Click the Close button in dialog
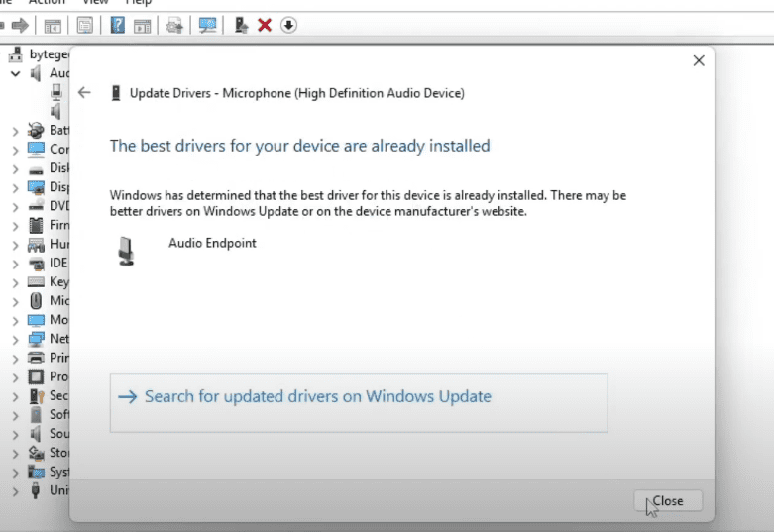Viewport: 774px width, 532px height. [x=667, y=501]
